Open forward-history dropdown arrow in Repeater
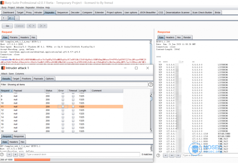238x163 pixels. (x=45, y=26)
